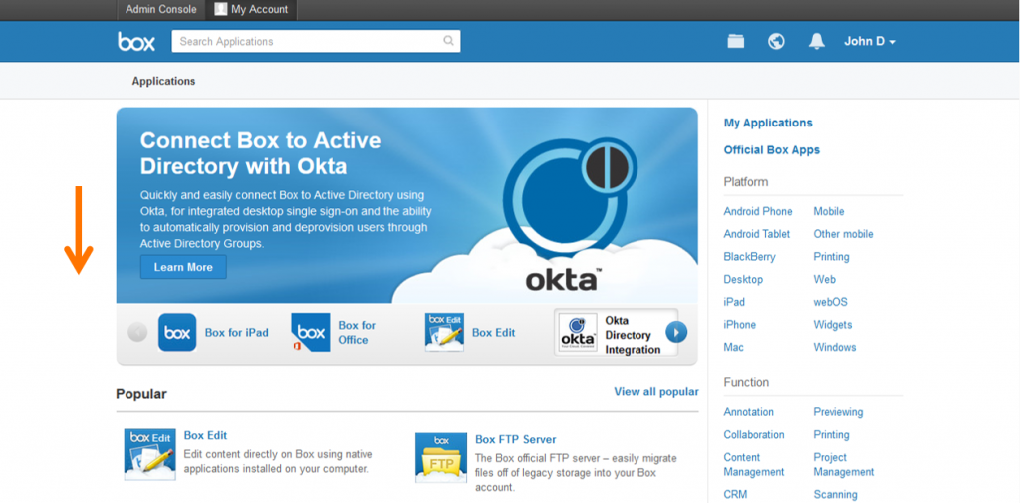Filter by Android Phone platform

758,211
